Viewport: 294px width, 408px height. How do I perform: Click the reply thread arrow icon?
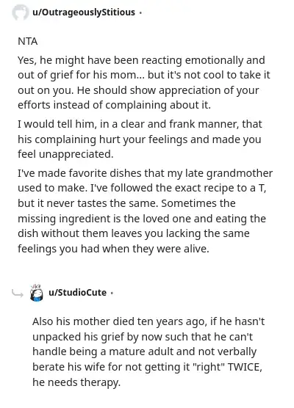[x=18, y=293]
